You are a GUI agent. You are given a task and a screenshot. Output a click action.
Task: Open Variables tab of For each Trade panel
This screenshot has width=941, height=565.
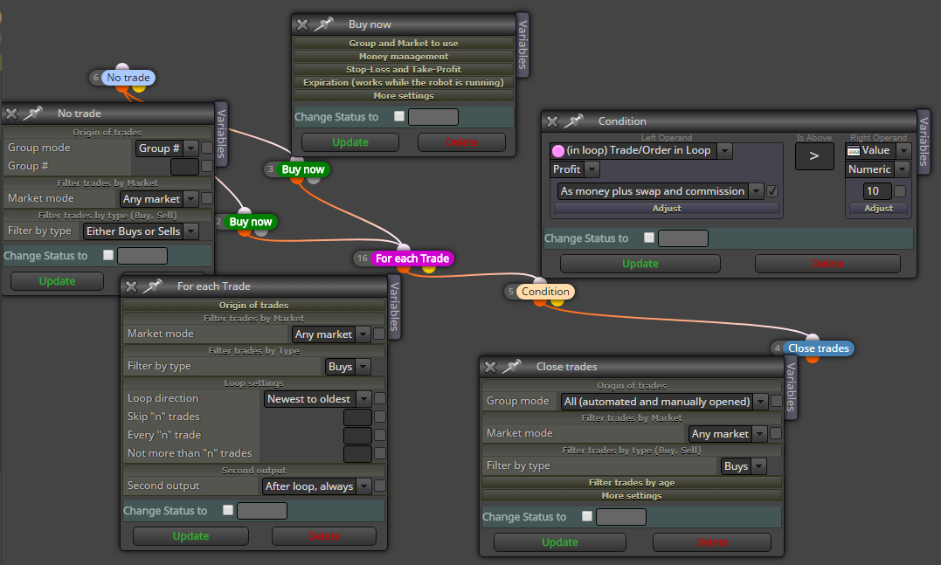point(394,307)
